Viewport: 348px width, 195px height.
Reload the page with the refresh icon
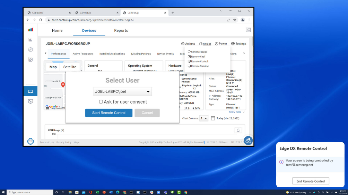tap(41, 20)
